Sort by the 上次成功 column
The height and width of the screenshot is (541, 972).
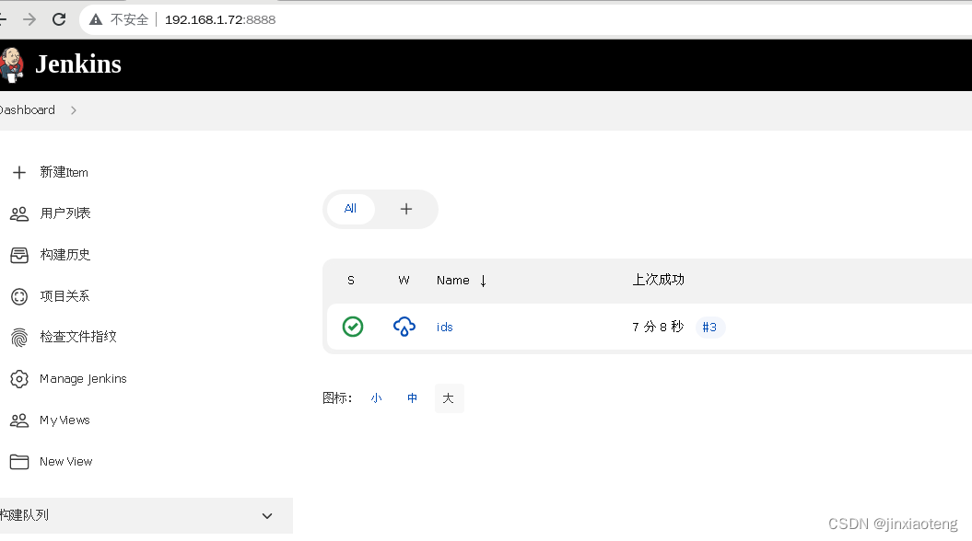coord(659,280)
